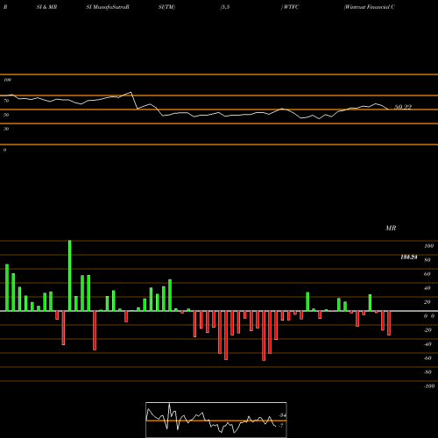The width and height of the screenshot is (438, 438).
Task: Click the '80' label on the MR axis
Action: pos(427,260)
